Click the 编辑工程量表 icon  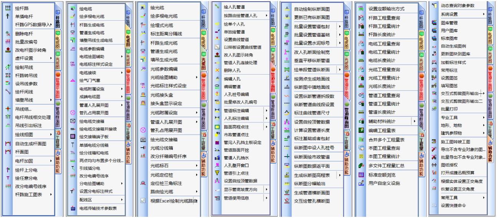pyautogui.click(x=361, y=130)
